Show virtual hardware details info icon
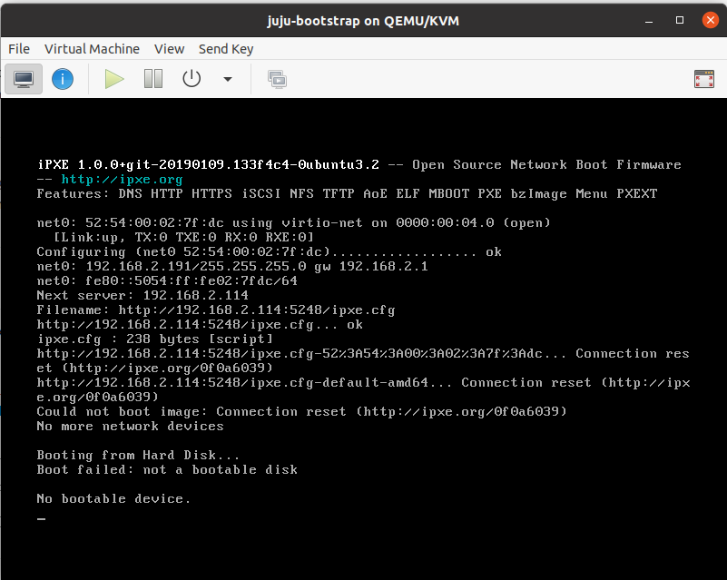Screen dimensions: 727x580 click(62, 79)
